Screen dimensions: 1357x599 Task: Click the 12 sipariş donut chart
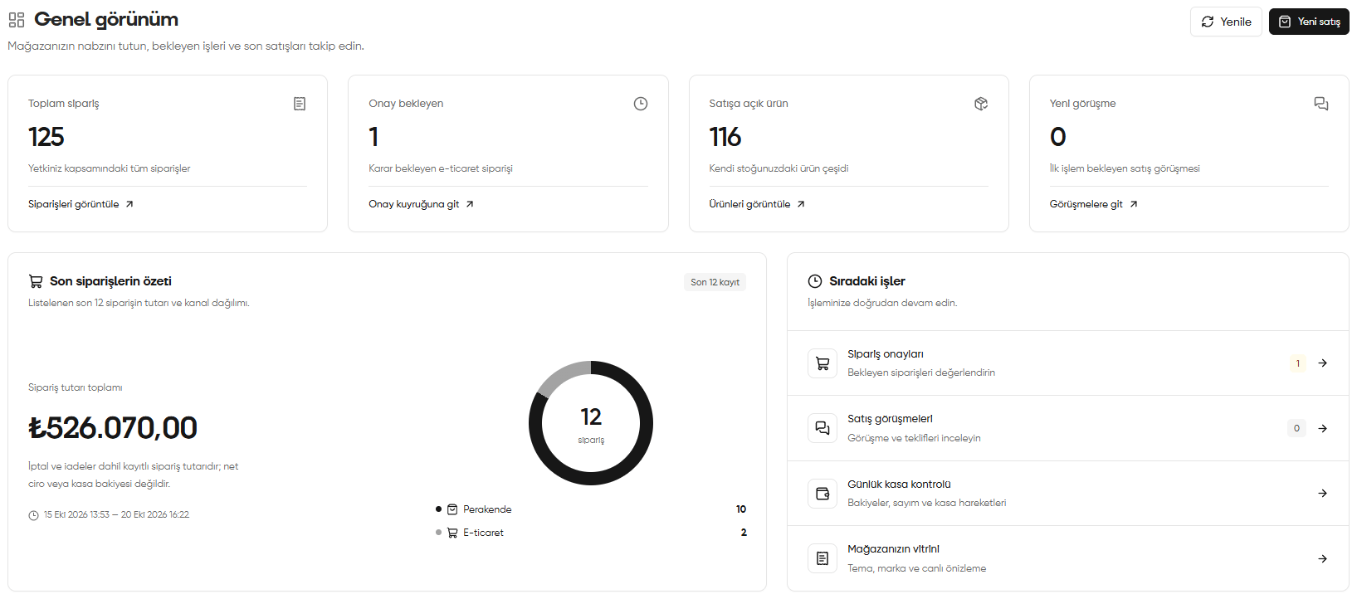(591, 423)
